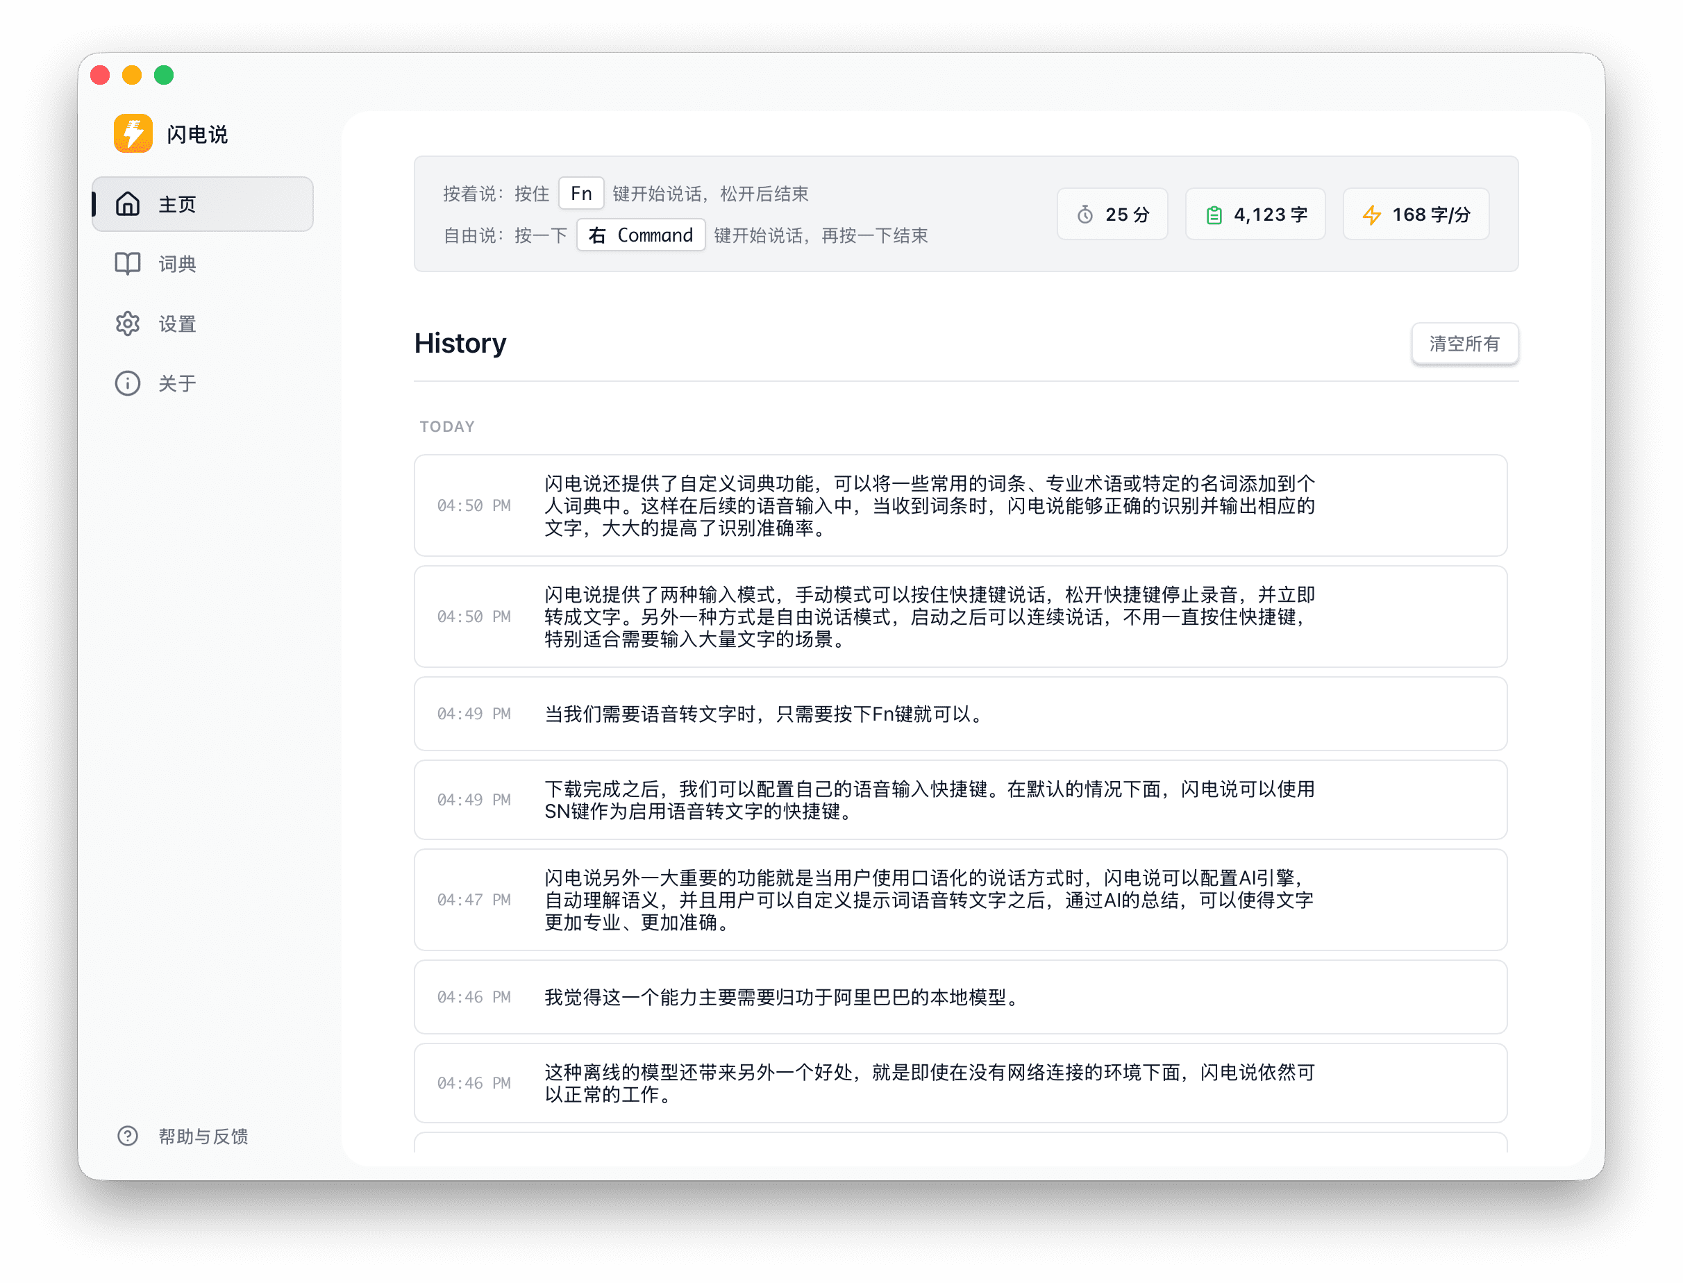Click the info circle icon for 关于
The height and width of the screenshot is (1283, 1683).
pos(128,383)
